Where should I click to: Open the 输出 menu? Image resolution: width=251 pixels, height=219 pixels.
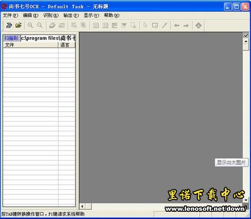[71, 15]
